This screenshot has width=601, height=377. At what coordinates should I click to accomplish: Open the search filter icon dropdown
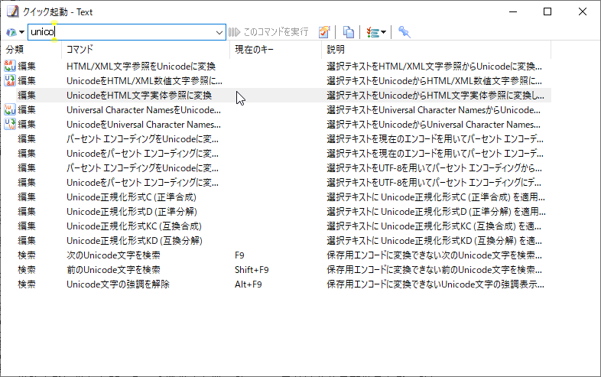(x=16, y=32)
